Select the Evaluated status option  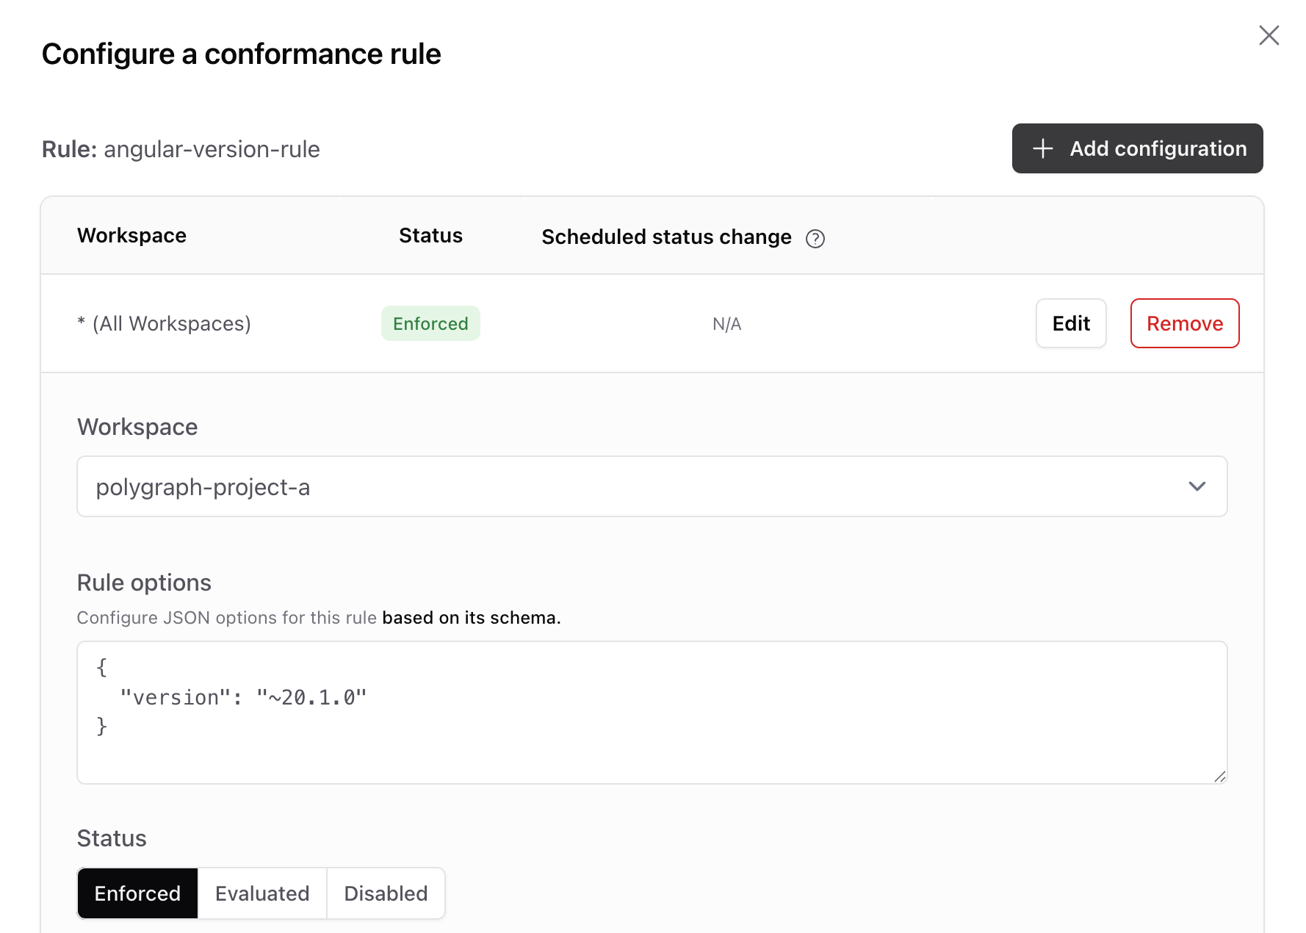[261, 893]
